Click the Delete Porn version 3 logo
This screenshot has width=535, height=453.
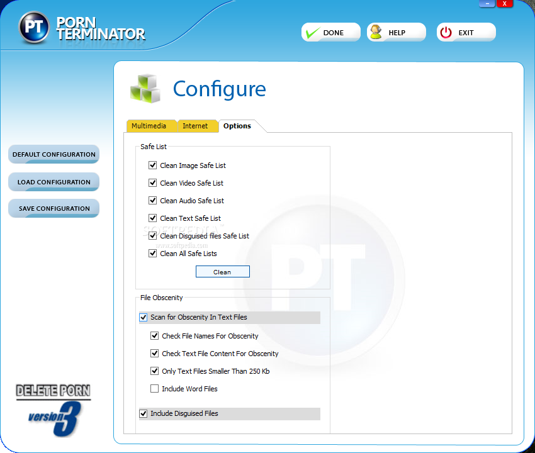(x=53, y=410)
